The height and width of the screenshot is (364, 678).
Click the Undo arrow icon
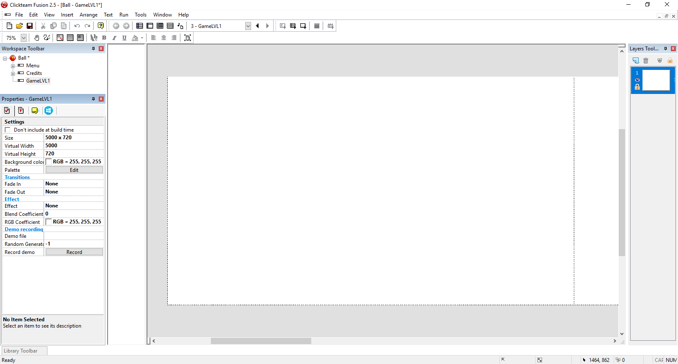[x=77, y=26]
